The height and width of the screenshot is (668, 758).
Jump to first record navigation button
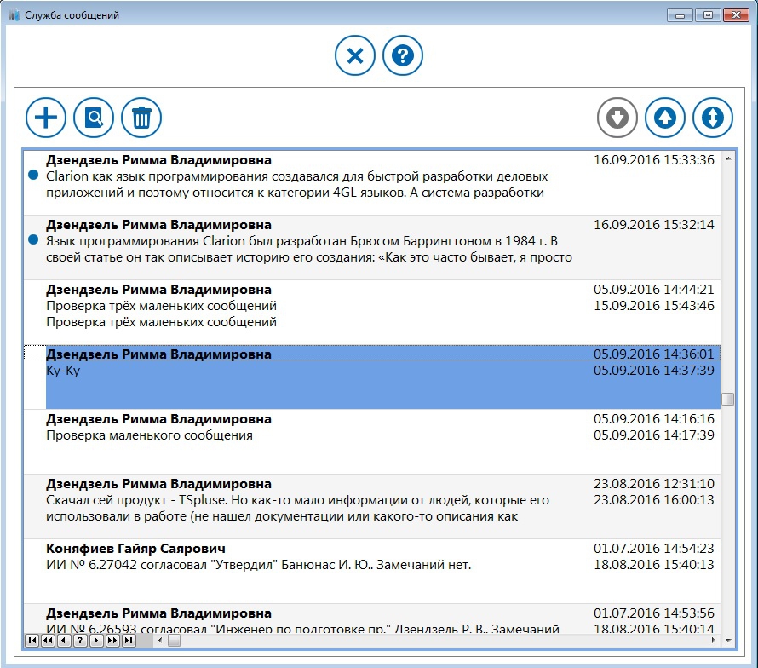pos(32,640)
